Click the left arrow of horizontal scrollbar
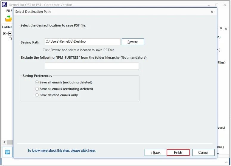 point(4,142)
